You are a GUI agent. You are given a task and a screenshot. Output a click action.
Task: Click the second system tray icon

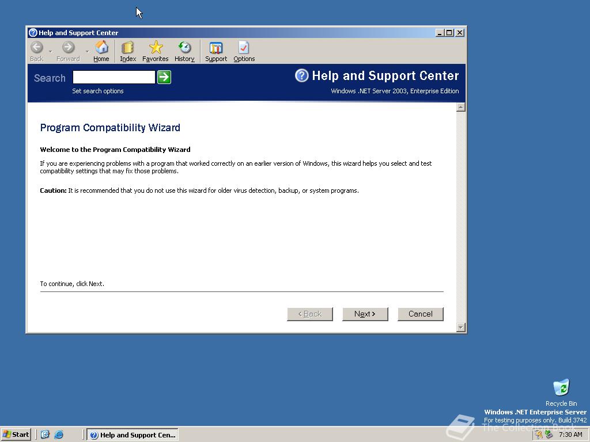(x=549, y=435)
